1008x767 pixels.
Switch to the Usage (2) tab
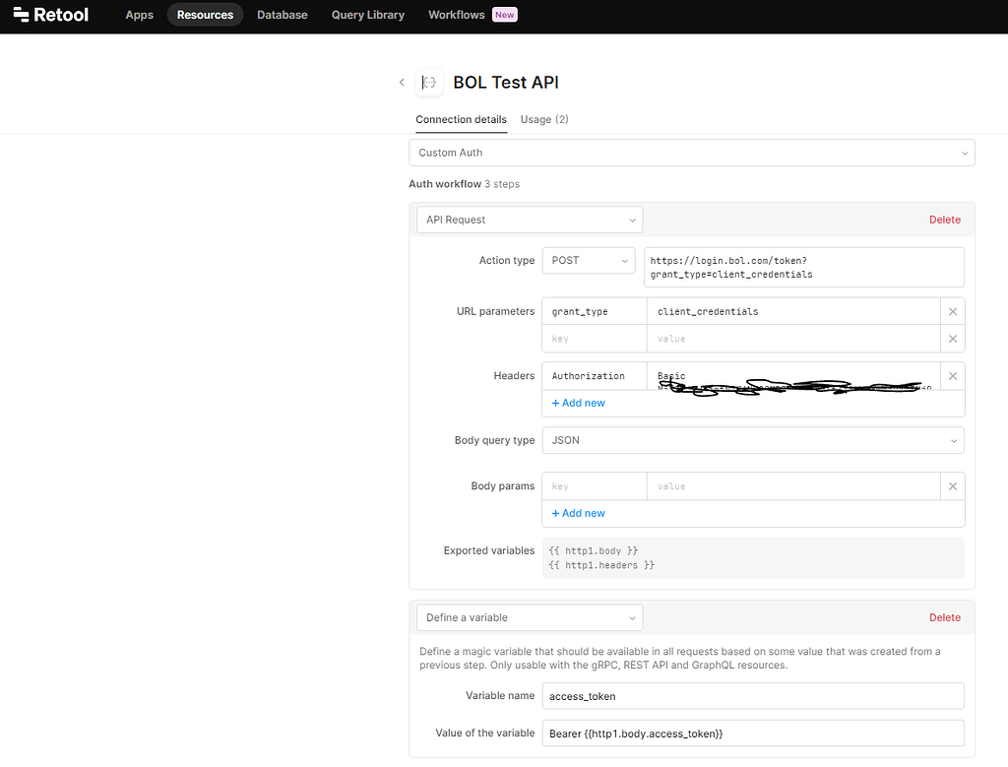tap(544, 119)
